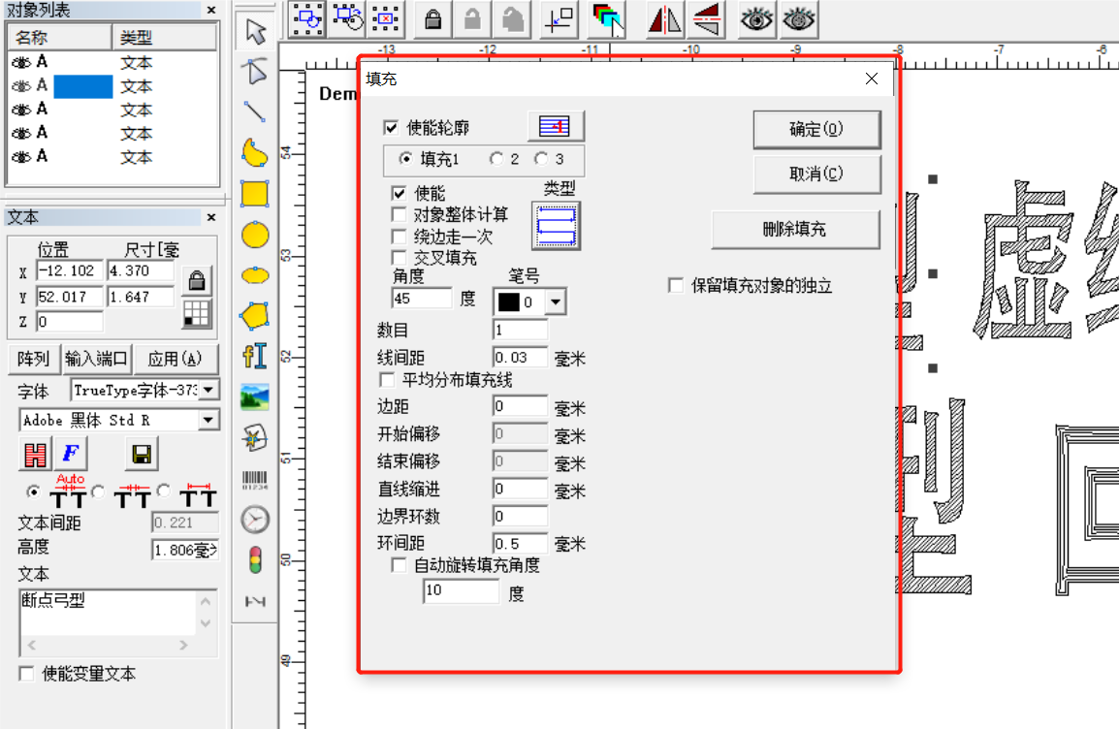Click the 线间距 line spacing field

click(521, 357)
